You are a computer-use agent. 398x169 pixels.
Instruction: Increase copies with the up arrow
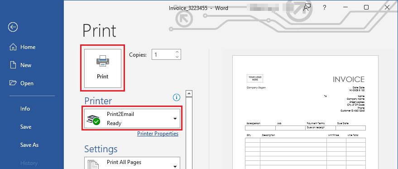coord(177,52)
